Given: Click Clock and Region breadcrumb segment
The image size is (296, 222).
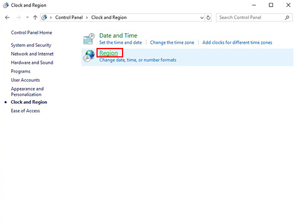Looking at the screenshot, I should coord(109,17).
